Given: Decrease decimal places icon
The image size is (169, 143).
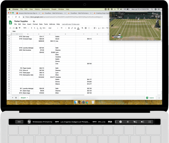Looking at the screenshot, I should (x=37, y=28).
